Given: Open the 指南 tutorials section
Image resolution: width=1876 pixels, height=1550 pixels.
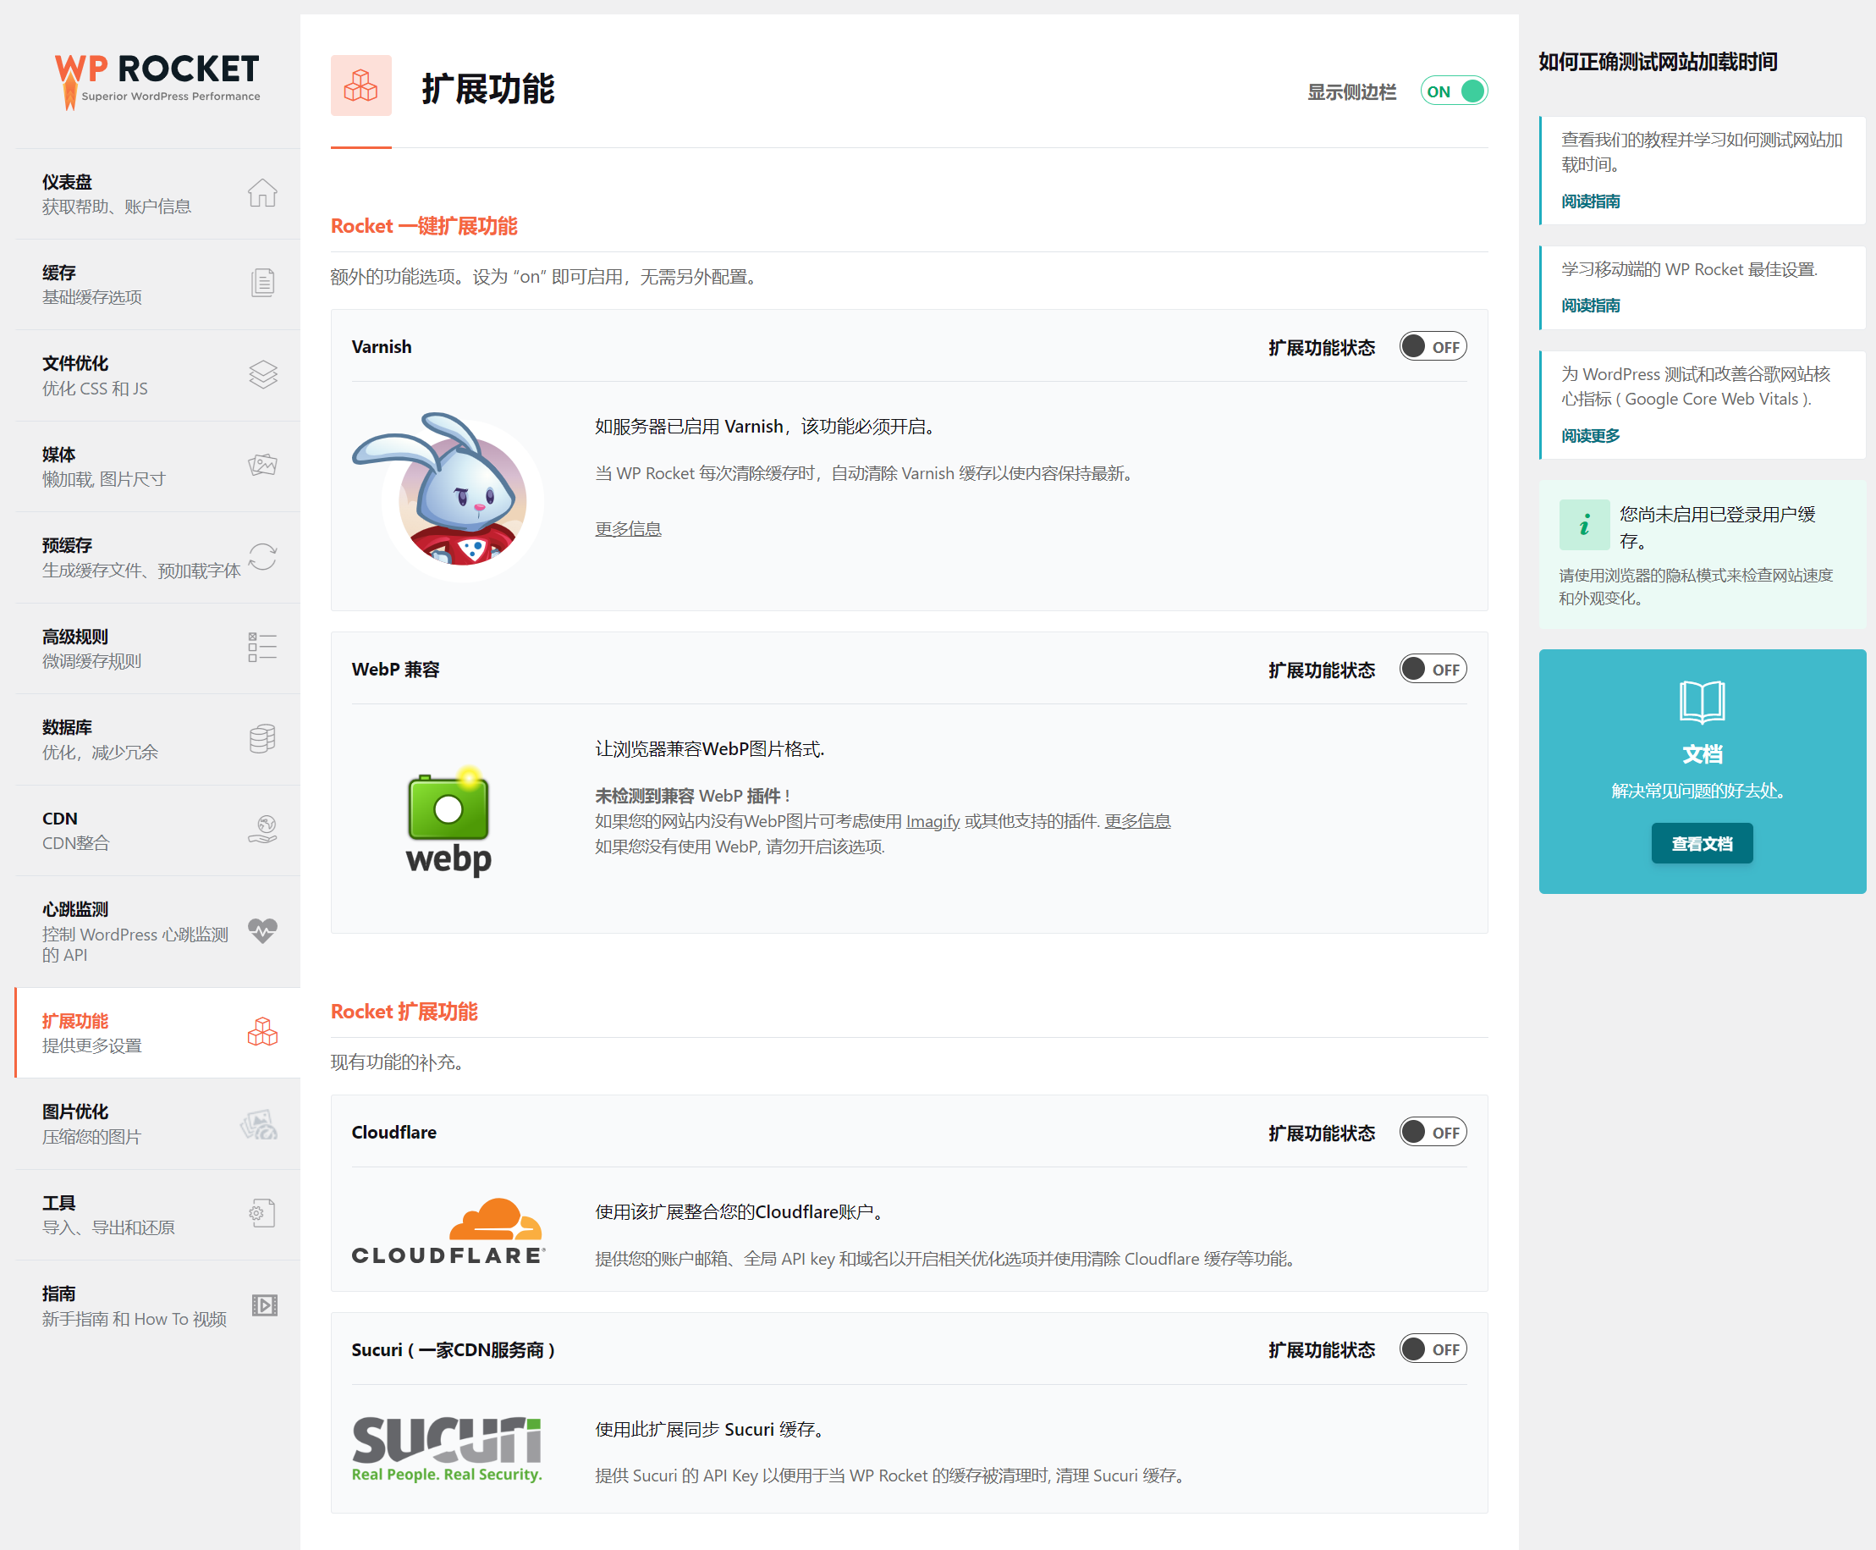Looking at the screenshot, I should (158, 1306).
